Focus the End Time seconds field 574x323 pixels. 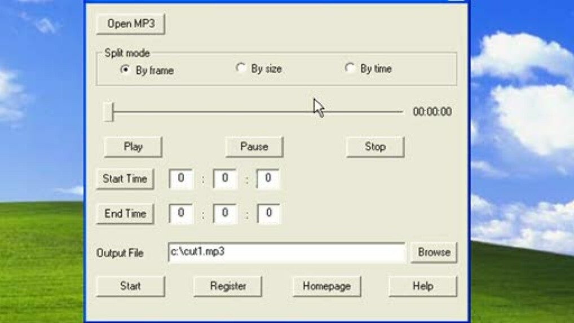coord(268,214)
